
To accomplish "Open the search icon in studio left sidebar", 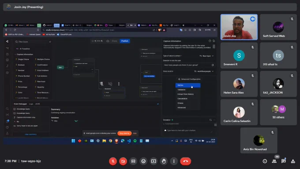I will pyautogui.click(x=7, y=109).
